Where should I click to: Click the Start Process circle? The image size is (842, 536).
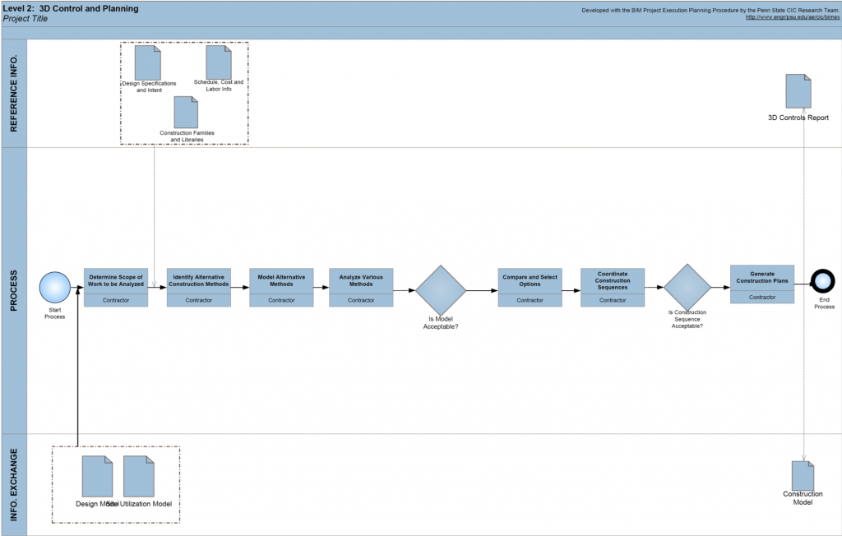tap(55, 288)
